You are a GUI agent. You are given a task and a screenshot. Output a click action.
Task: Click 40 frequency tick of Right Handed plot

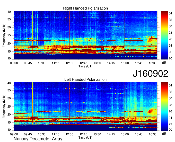(9, 12)
